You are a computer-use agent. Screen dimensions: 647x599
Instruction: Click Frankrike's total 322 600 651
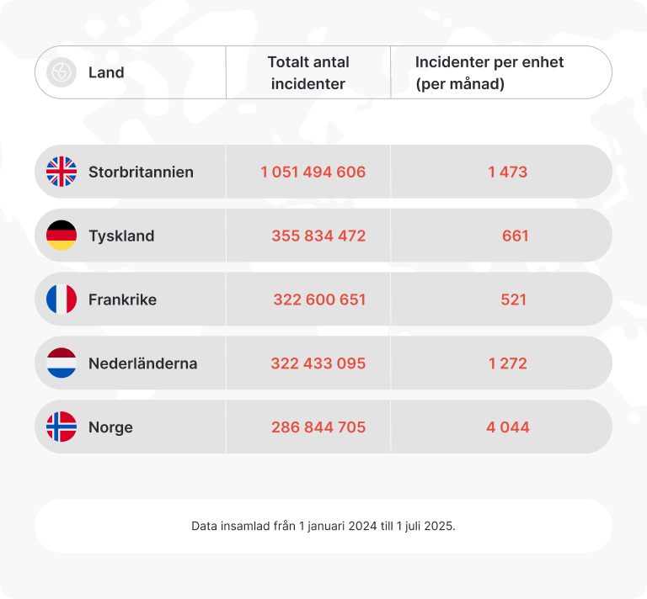(319, 299)
